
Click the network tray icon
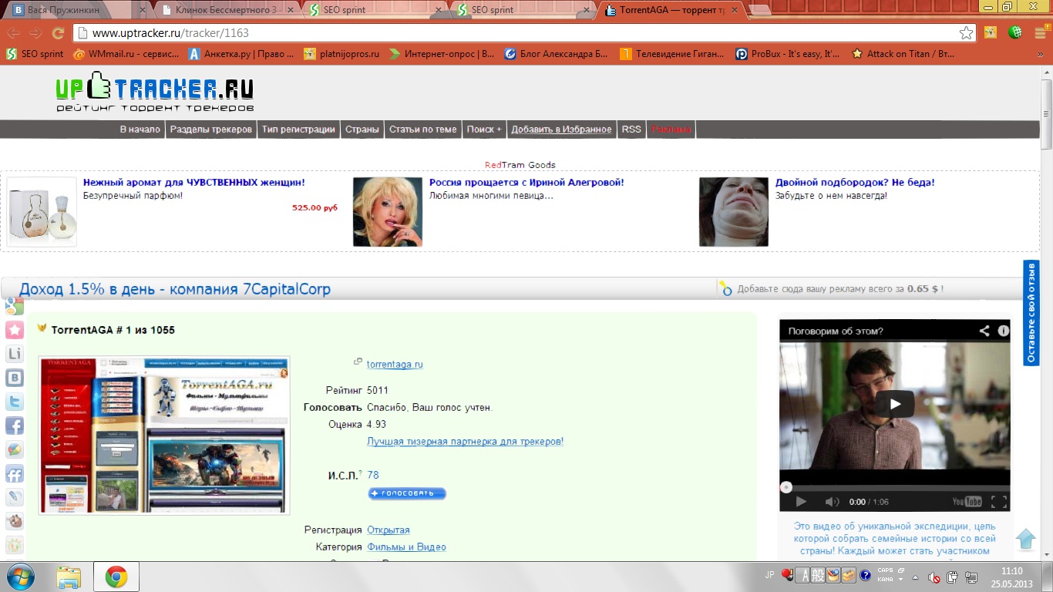(x=970, y=576)
